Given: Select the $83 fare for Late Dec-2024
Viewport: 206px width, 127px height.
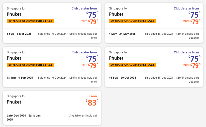Looking at the screenshot, I should click(92, 103).
